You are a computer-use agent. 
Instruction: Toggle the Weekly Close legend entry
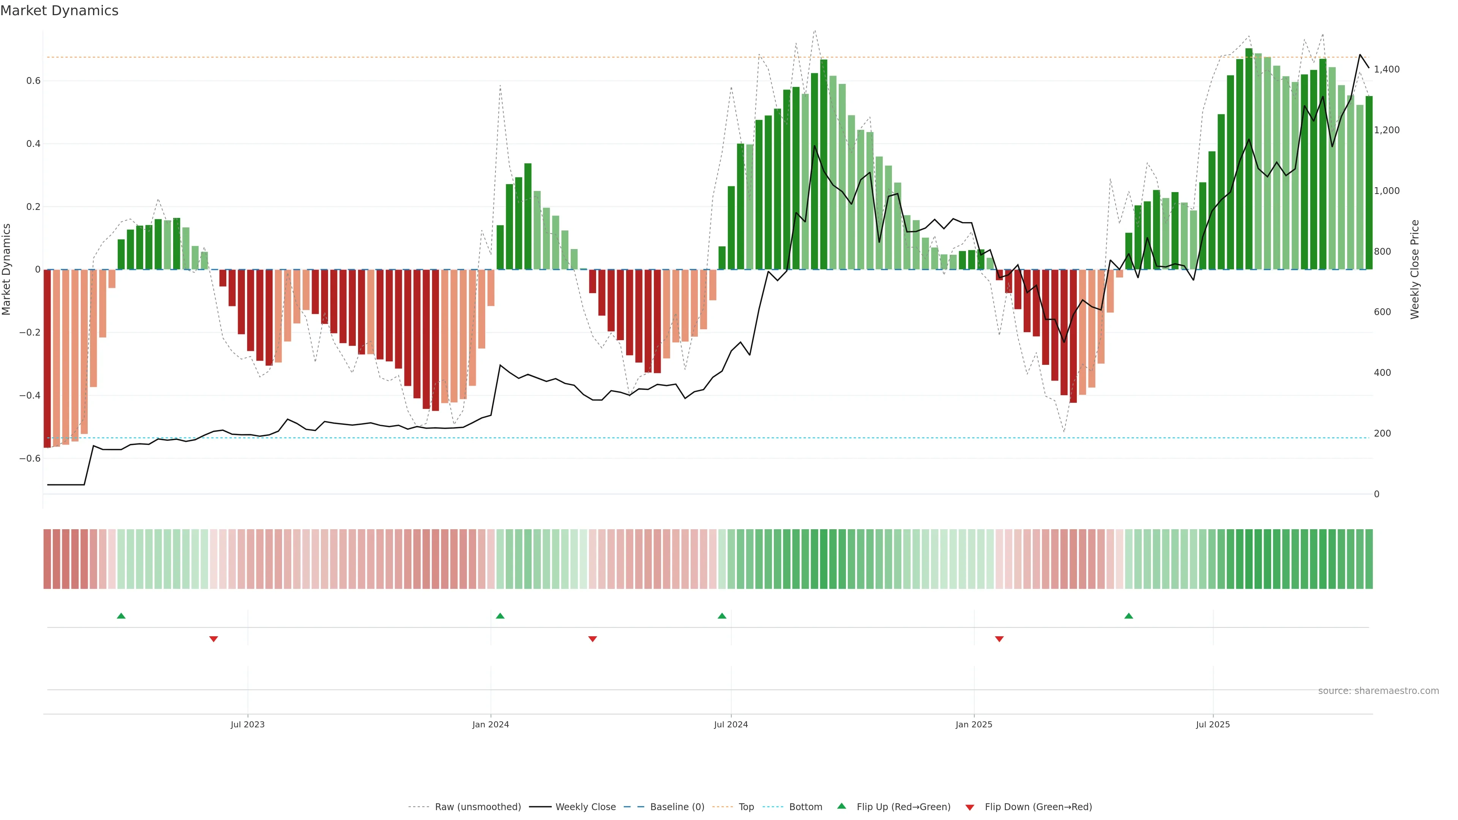point(585,807)
